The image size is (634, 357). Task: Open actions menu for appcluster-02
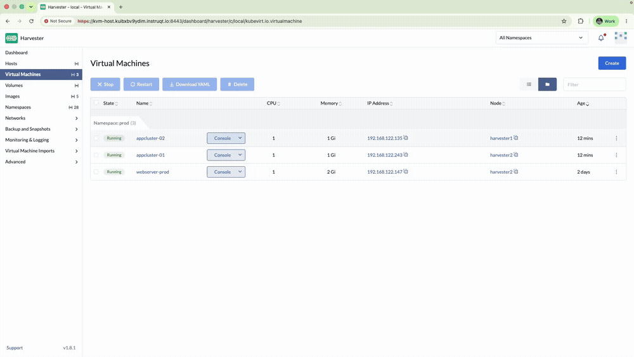(x=616, y=138)
